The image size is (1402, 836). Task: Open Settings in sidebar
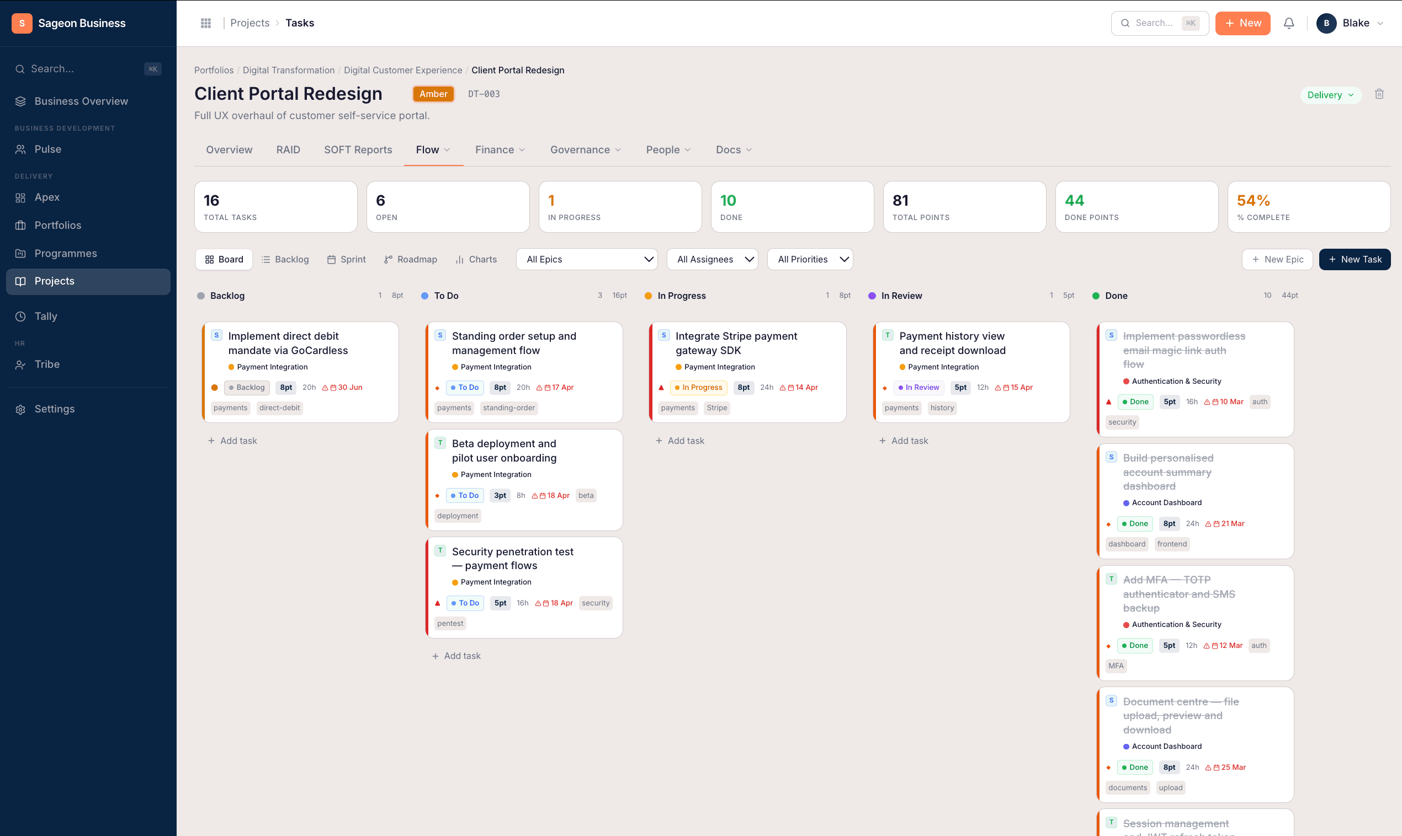[88, 409]
